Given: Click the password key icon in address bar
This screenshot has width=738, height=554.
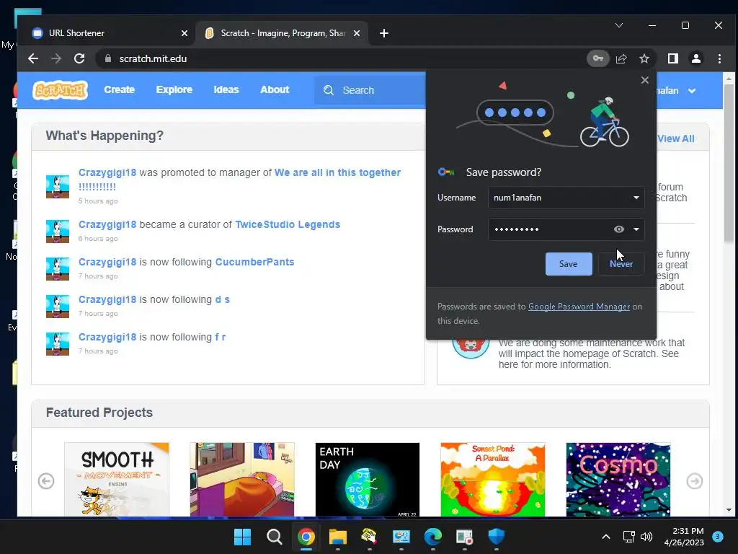Looking at the screenshot, I should [597, 58].
